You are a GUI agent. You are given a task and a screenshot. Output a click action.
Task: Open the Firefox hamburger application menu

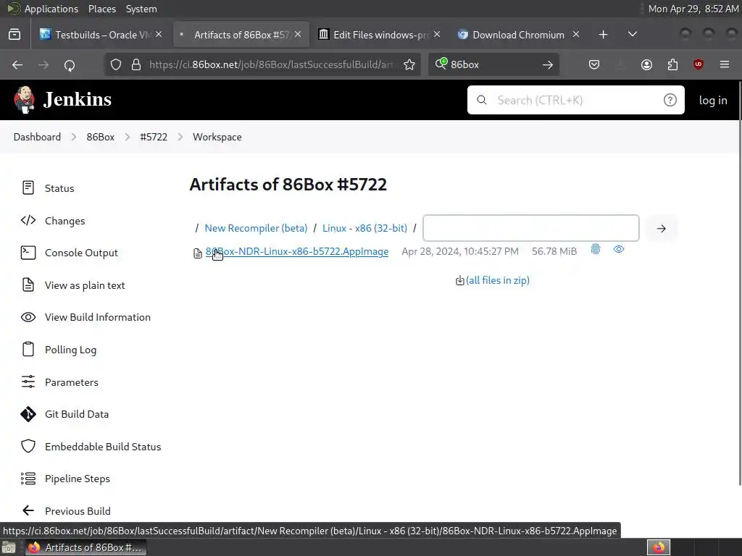point(725,64)
